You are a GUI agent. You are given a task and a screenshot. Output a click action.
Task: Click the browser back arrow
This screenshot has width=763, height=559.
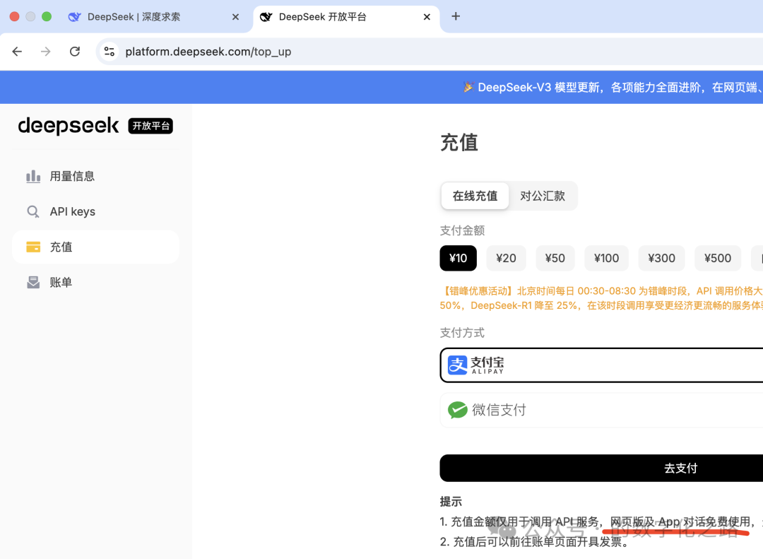[17, 52]
